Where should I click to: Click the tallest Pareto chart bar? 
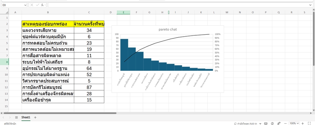pyautogui.click(x=124, y=55)
